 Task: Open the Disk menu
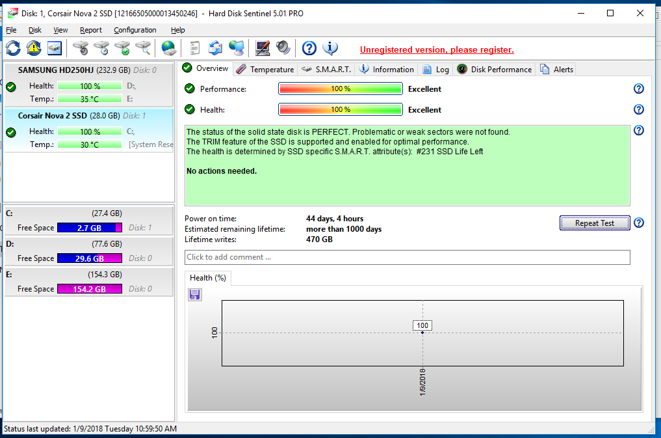(35, 30)
